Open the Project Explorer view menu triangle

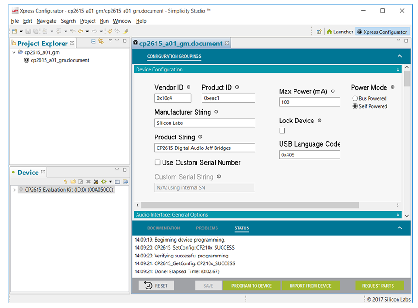(110, 40)
